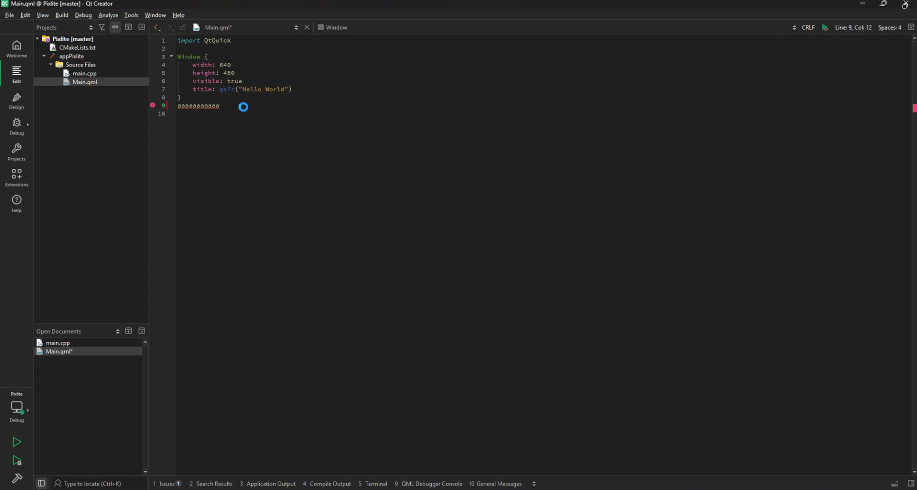
Task: Open the Extensions mode
Action: (x=17, y=177)
